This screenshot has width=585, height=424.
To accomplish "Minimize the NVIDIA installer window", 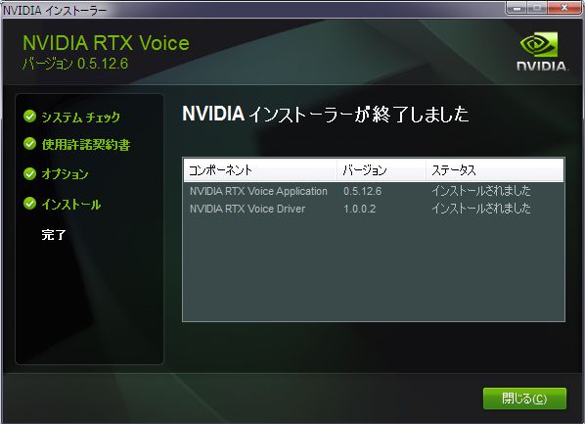I will [x=517, y=8].
